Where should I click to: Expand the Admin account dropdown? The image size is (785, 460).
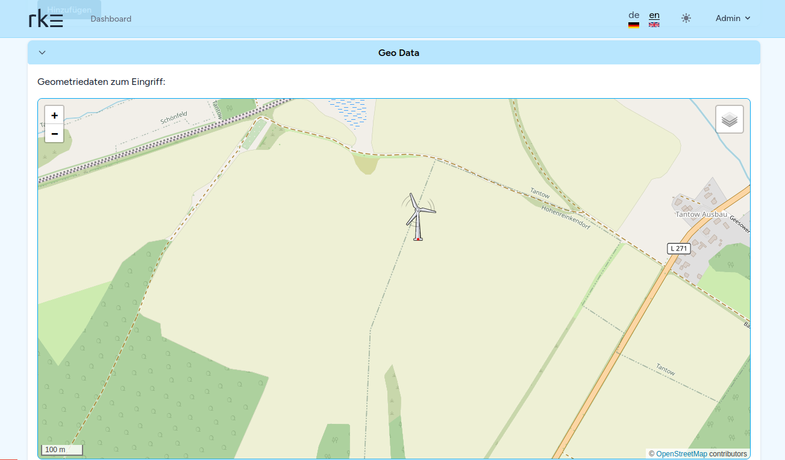[x=733, y=18]
